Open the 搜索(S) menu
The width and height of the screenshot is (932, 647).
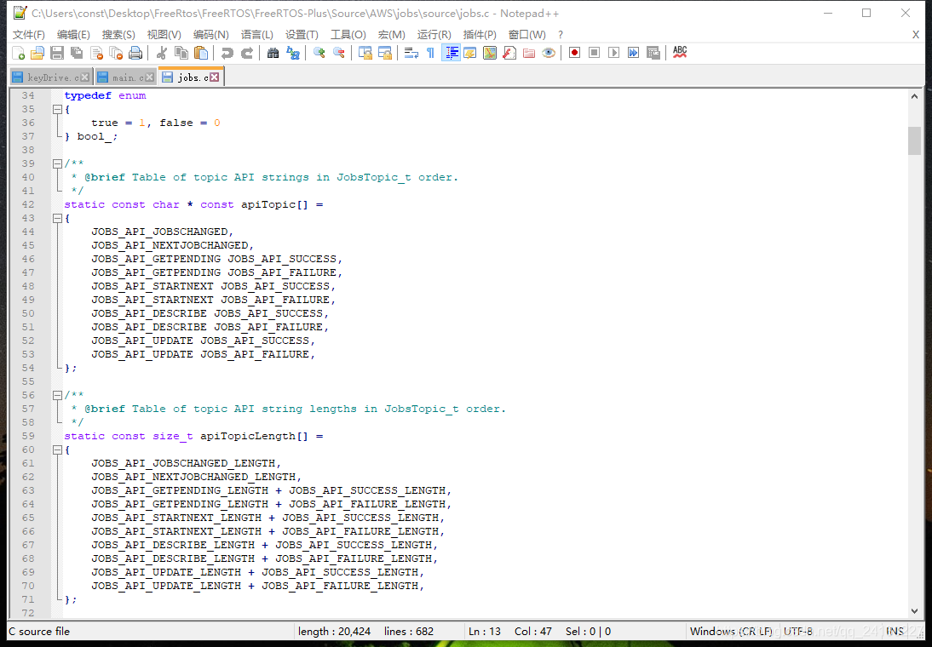pos(118,34)
